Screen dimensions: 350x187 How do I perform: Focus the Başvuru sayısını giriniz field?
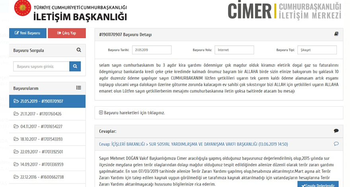coord(41,66)
